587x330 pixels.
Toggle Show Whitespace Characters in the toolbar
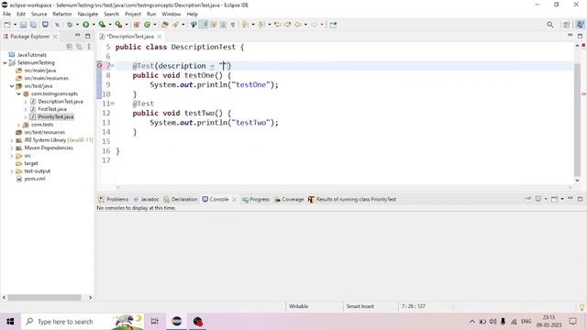[233, 25]
